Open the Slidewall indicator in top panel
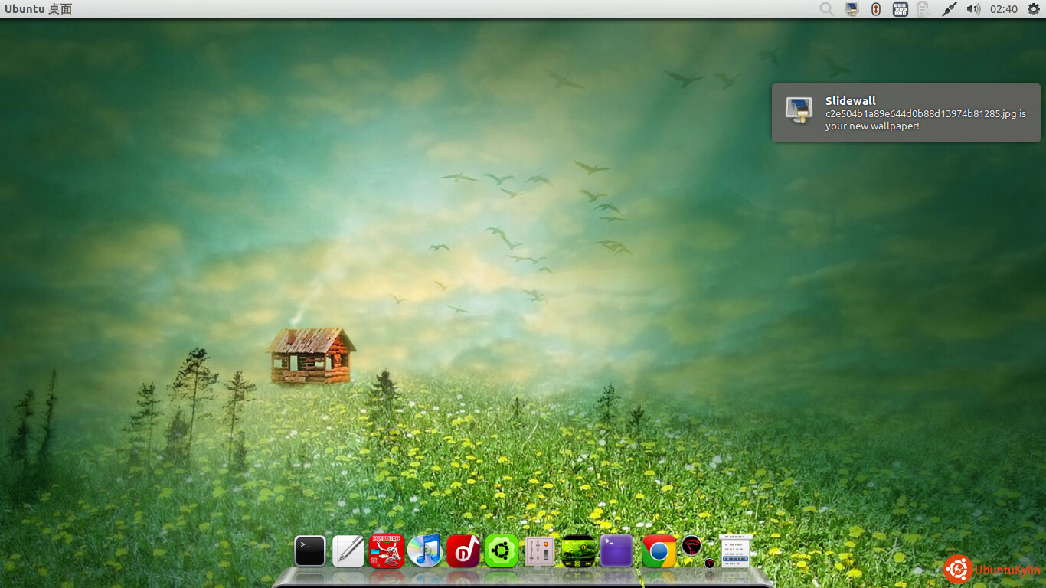This screenshot has width=1046, height=588. [x=852, y=9]
